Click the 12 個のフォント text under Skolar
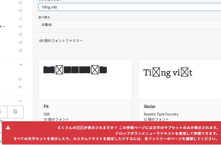Screen dimensions: 221x145 156,119
